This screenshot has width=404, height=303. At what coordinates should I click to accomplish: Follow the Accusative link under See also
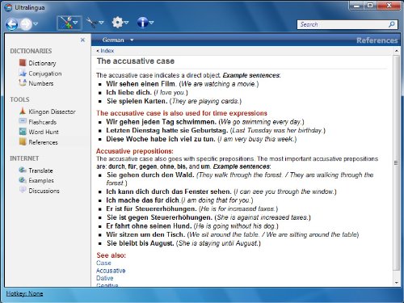pyautogui.click(x=111, y=271)
